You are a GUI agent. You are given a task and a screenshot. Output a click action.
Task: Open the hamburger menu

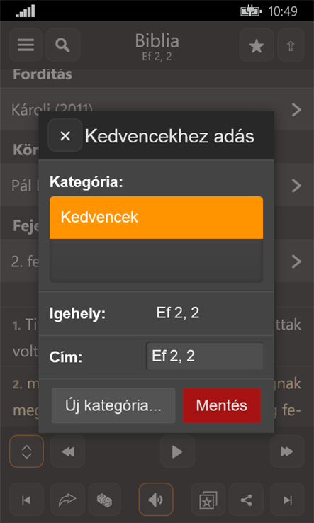tap(26, 45)
